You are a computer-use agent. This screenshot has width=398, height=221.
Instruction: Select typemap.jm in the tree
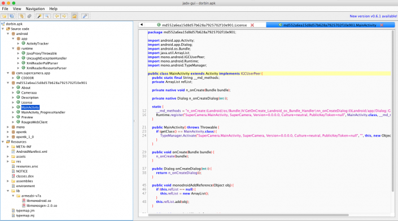tap(25, 211)
